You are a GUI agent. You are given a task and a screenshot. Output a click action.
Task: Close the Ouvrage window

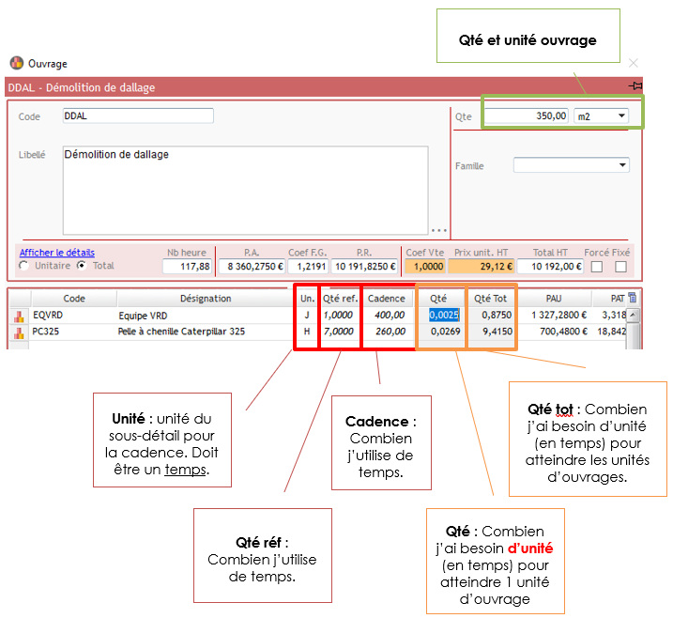point(634,63)
